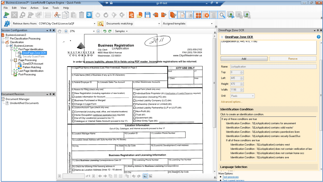Click the blue plus zoom in icon
Image resolution: width=323 pixels, height=182 pixels.
pos(66,31)
